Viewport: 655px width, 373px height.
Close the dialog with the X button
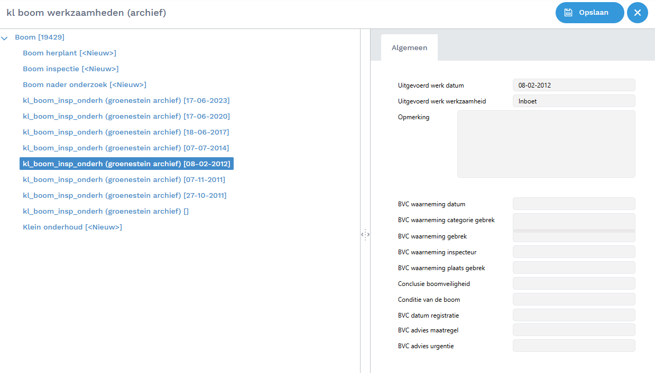(x=638, y=13)
